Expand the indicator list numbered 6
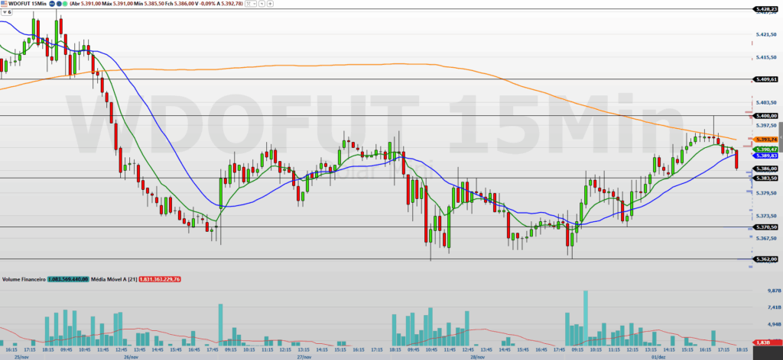Viewport: 783px width, 360px height. tap(5, 12)
